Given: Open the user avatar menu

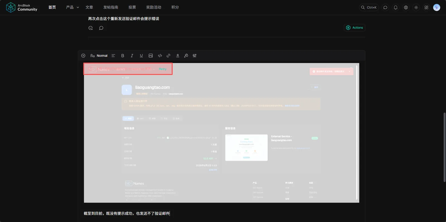Looking at the screenshot, I should pos(437,8).
